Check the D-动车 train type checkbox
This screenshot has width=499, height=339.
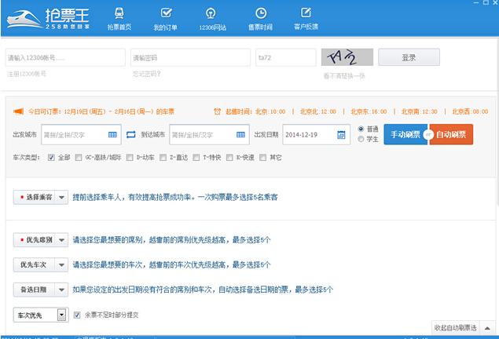tap(130, 158)
